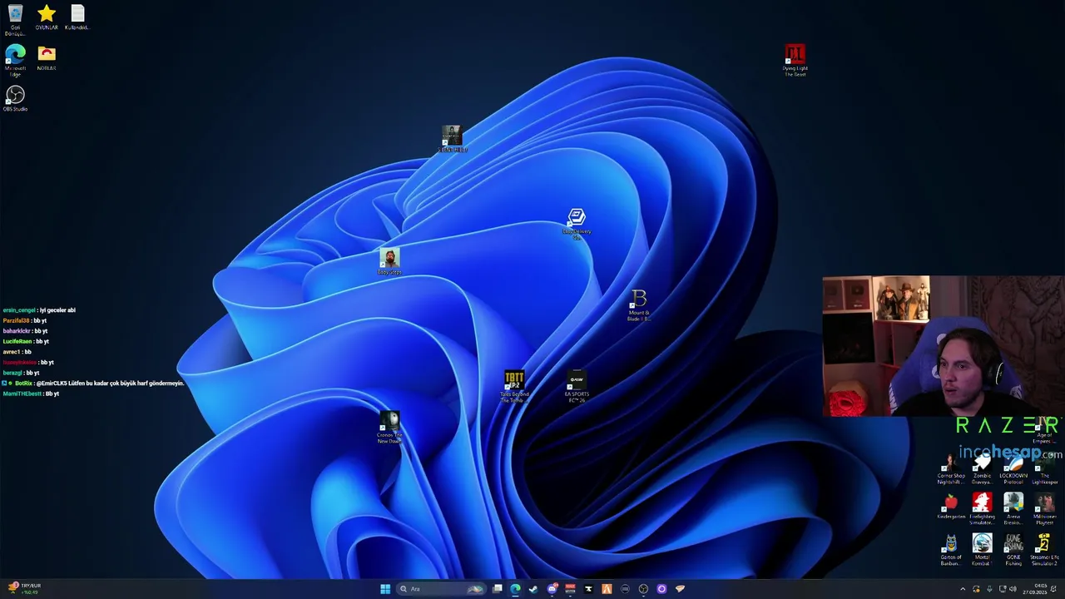This screenshot has height=599, width=1065.
Task: Select the Kullandıkl... document file icon
Action: pos(77,17)
